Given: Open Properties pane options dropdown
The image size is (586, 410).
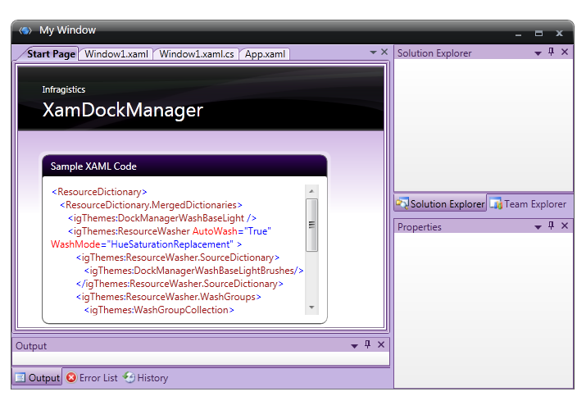Looking at the screenshot, I should [538, 227].
